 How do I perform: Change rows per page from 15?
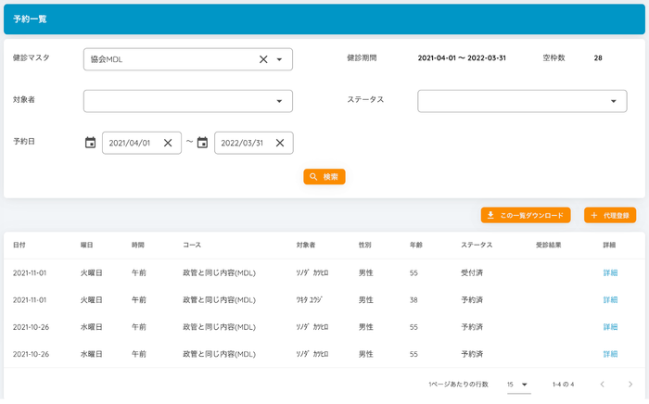pos(517,385)
